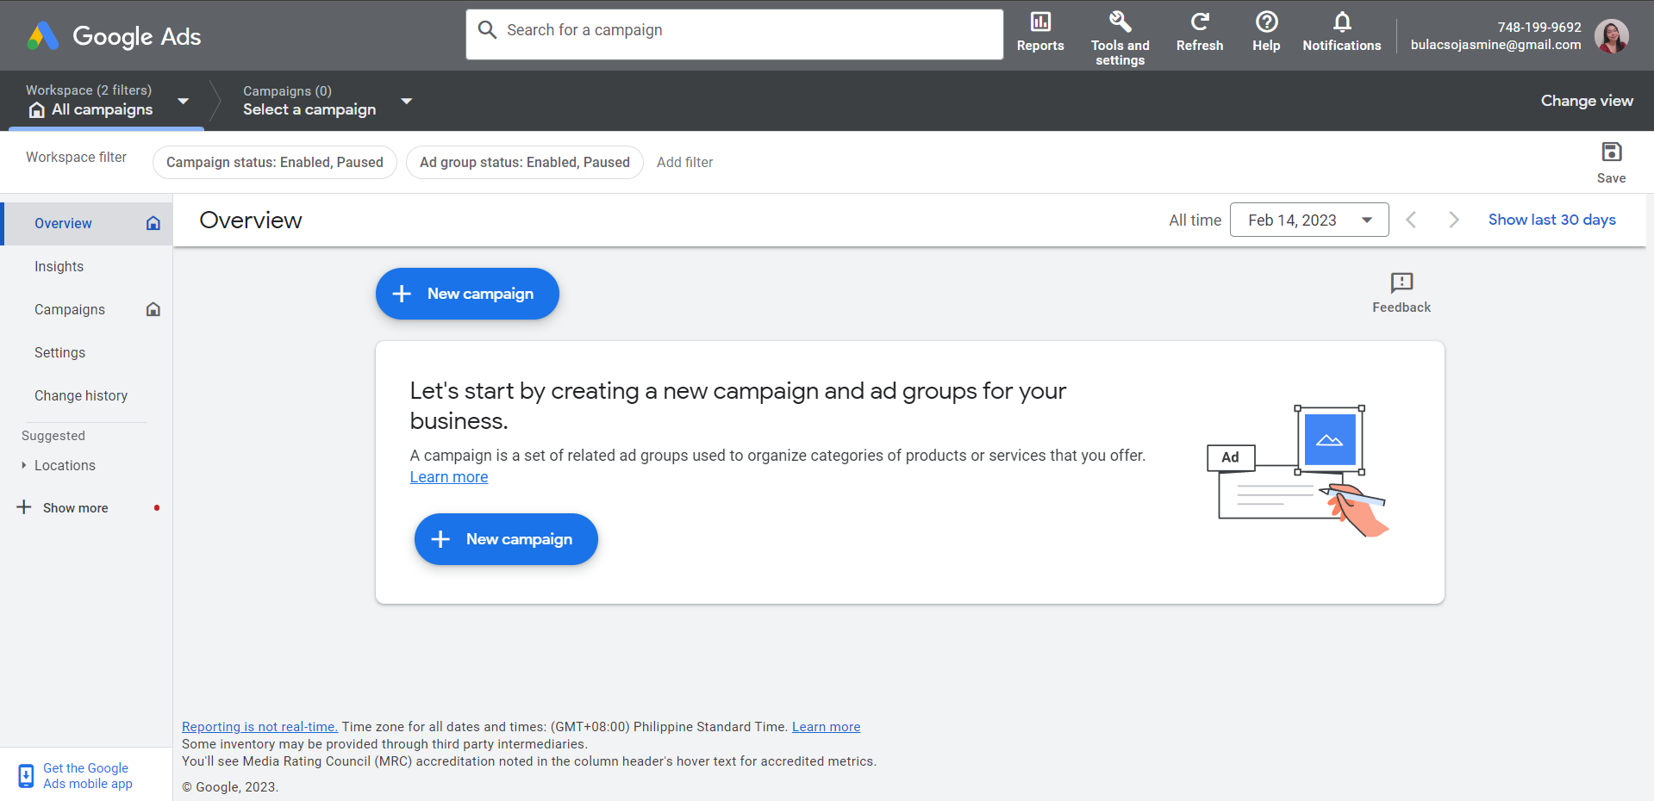The width and height of the screenshot is (1654, 801).
Task: Click the plus icon beside Show more
Action: tap(24, 507)
